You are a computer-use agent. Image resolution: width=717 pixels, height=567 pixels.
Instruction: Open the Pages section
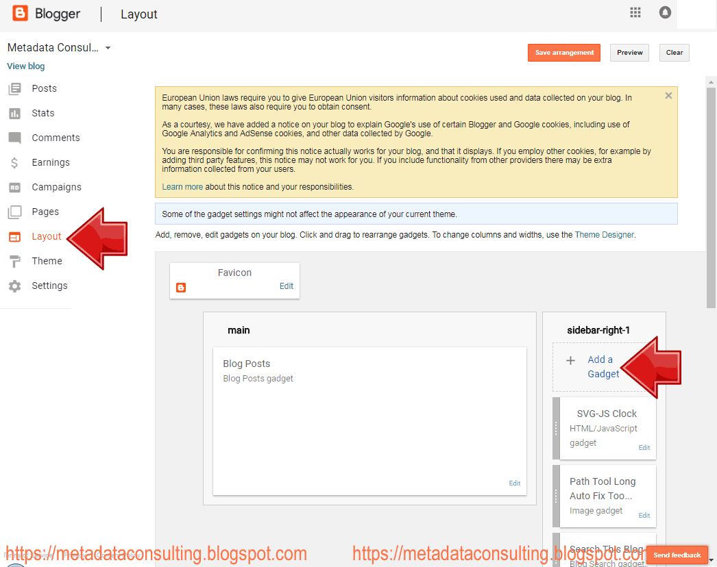click(x=45, y=212)
